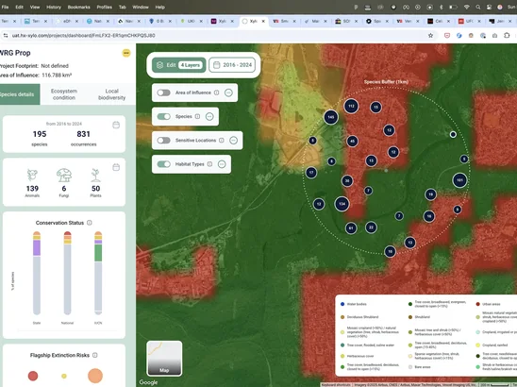The width and height of the screenshot is (517, 387).
Task: Open the Help menu
Action: coord(160,7)
